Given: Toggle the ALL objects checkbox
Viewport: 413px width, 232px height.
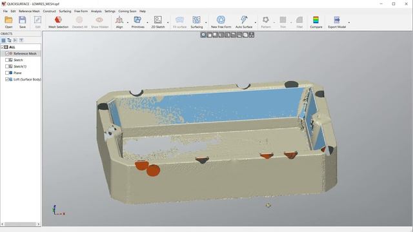Looking at the screenshot, I should pyautogui.click(x=3, y=47).
